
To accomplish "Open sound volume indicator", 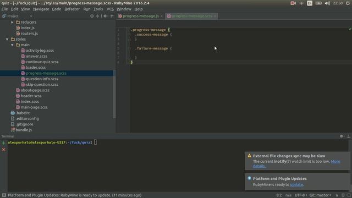I will (x=327, y=3).
